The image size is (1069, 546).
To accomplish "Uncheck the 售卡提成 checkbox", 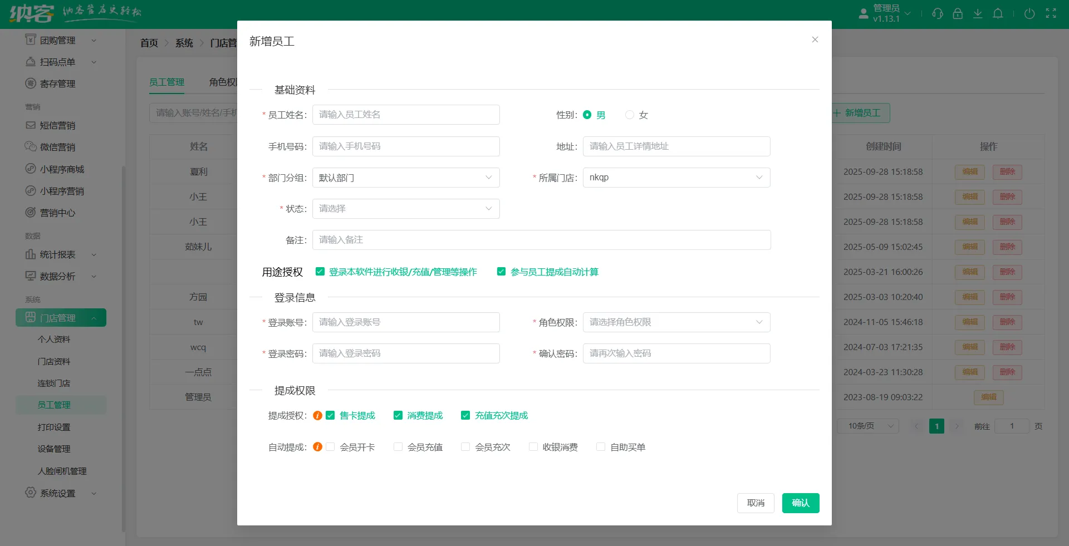I will pyautogui.click(x=331, y=415).
